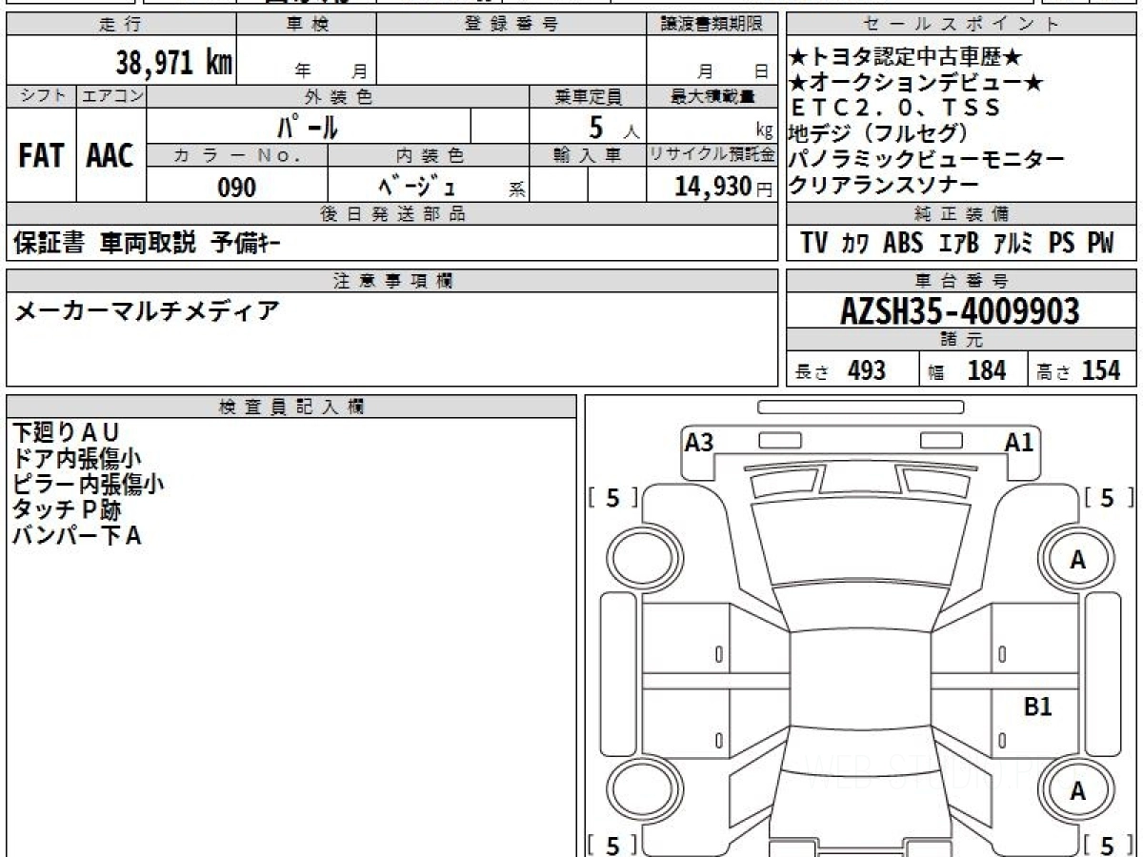Click the 検査員記入欄 section header
The width and height of the screenshot is (1143, 857).
[x=291, y=407]
